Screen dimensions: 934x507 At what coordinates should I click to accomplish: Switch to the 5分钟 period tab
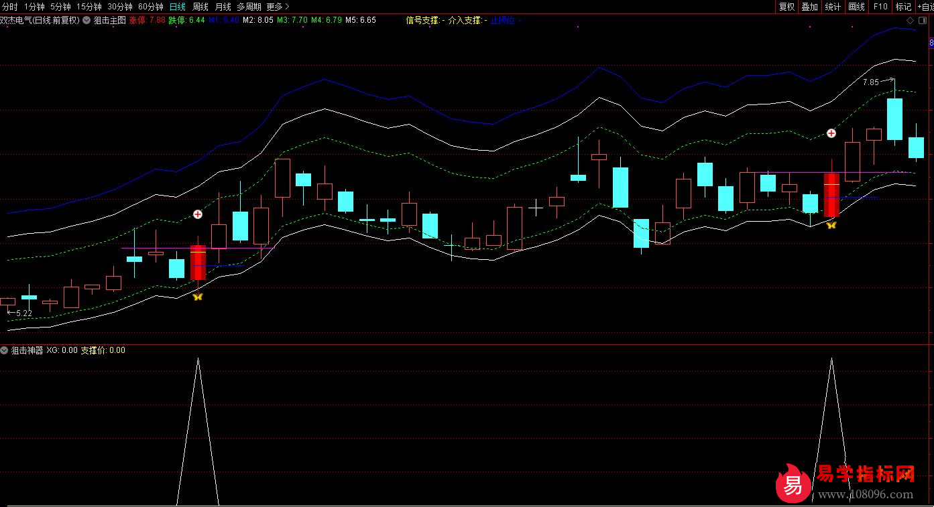coord(60,7)
